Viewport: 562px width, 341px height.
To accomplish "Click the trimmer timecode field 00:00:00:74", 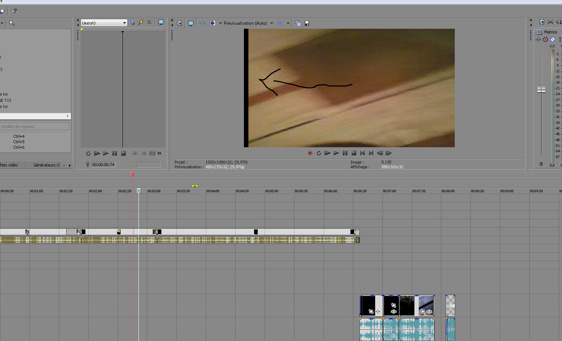I will tap(103, 165).
